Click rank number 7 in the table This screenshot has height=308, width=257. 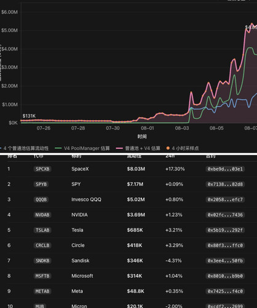pyautogui.click(x=9, y=261)
